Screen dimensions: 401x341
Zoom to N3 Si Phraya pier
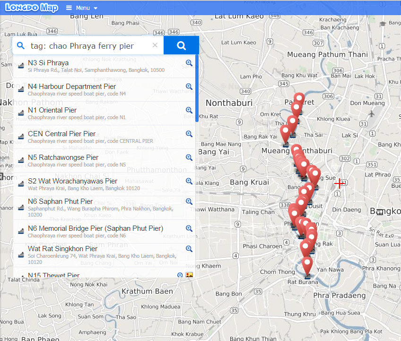point(189,63)
